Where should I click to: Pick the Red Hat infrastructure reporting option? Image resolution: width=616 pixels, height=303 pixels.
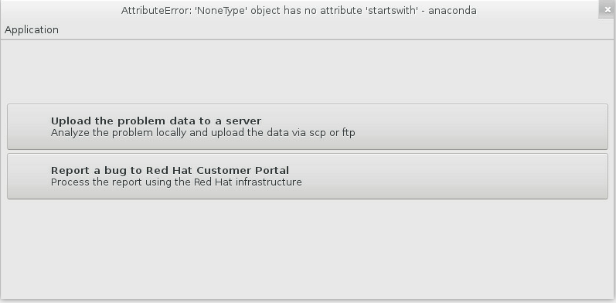click(307, 176)
